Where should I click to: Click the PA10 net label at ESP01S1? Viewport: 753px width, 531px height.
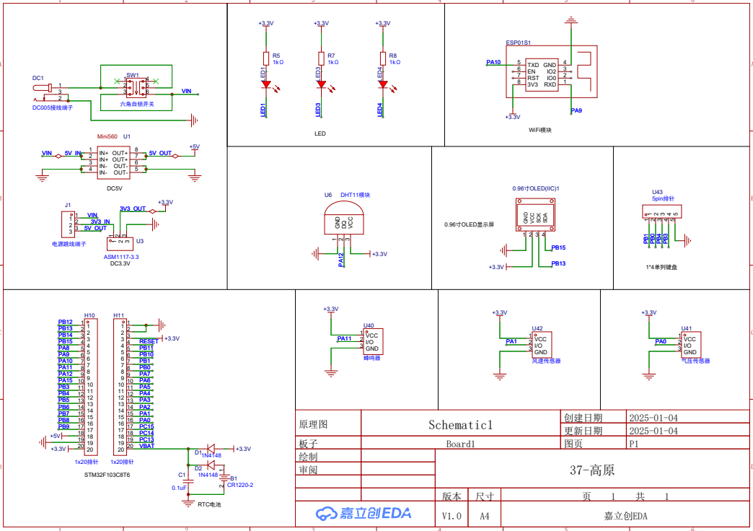coord(493,62)
